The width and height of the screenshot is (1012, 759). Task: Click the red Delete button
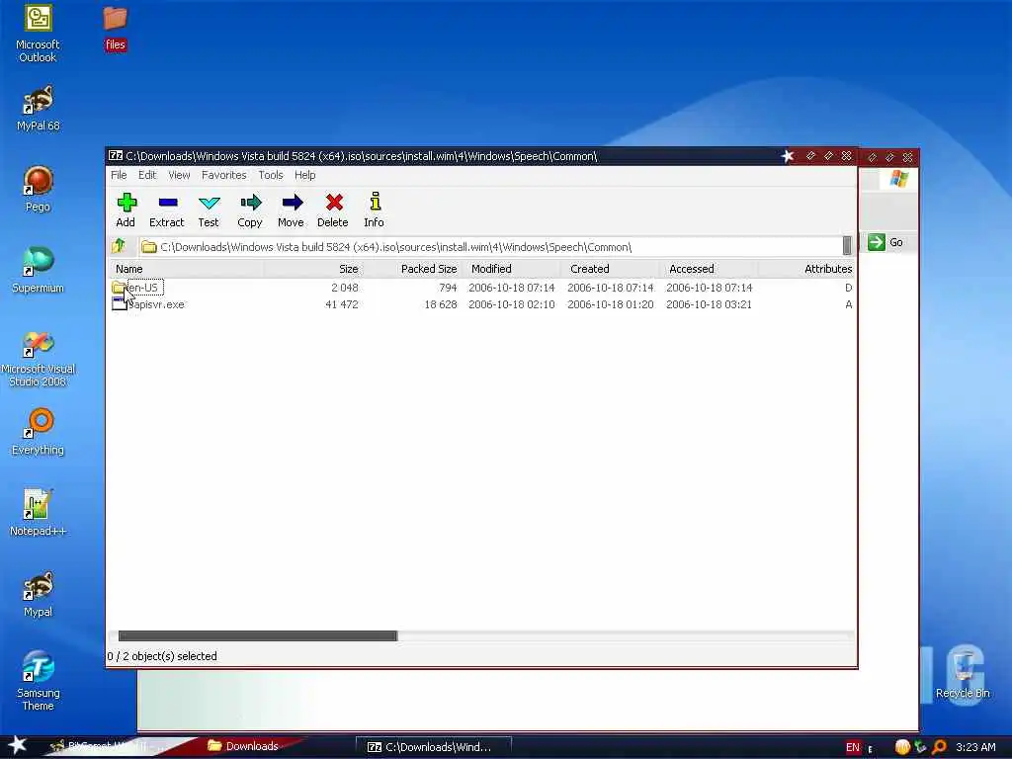tap(333, 211)
